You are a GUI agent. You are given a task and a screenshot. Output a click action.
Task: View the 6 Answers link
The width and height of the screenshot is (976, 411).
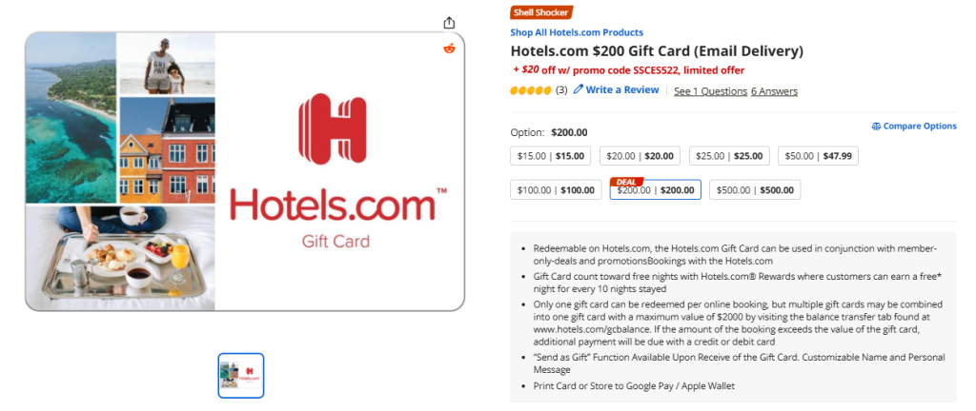[x=774, y=91]
